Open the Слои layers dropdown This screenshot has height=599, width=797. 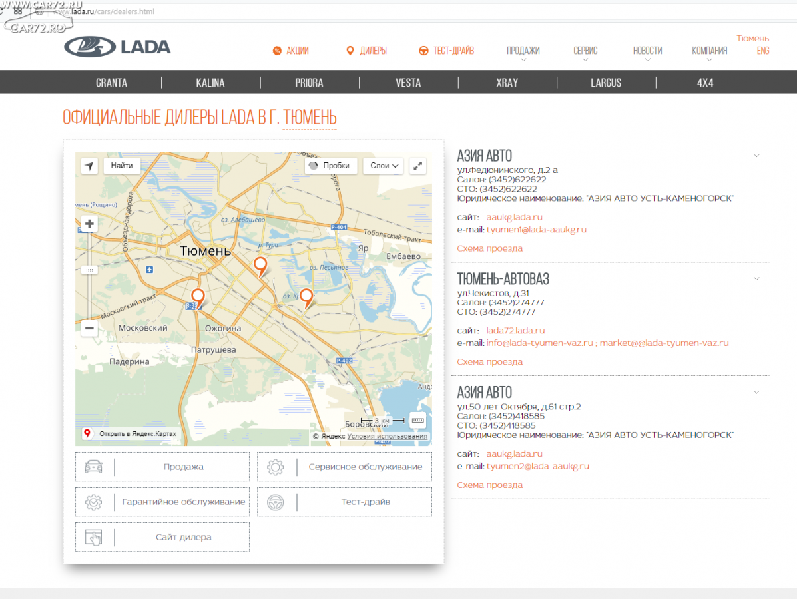point(384,166)
